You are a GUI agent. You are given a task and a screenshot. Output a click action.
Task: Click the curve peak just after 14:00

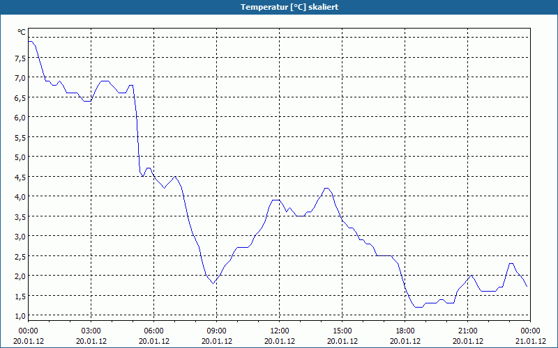point(326,188)
